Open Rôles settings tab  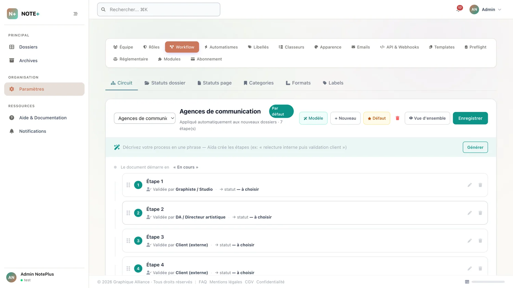point(152,47)
